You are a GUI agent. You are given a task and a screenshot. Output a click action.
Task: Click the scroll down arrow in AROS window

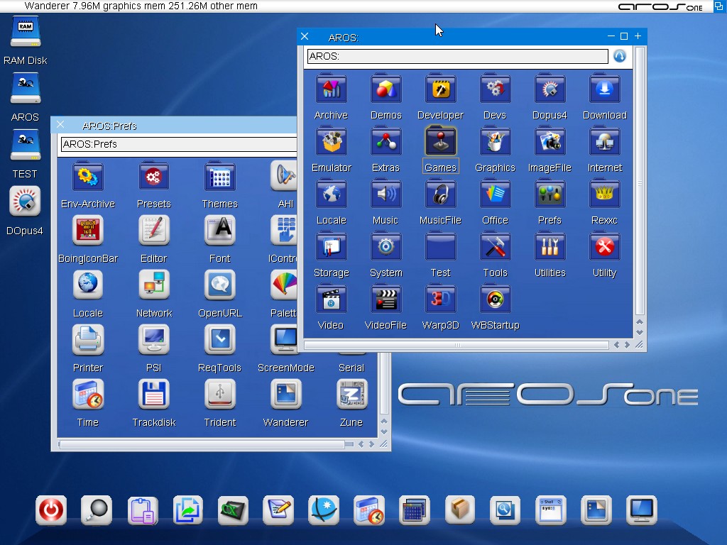[640, 332]
